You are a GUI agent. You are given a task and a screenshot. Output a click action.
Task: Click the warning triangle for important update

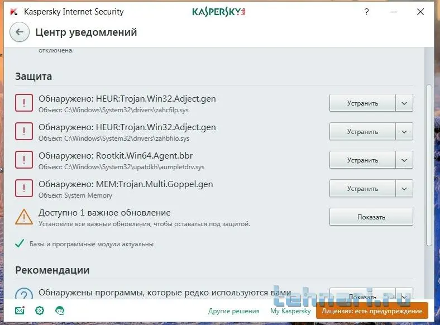[24, 217]
